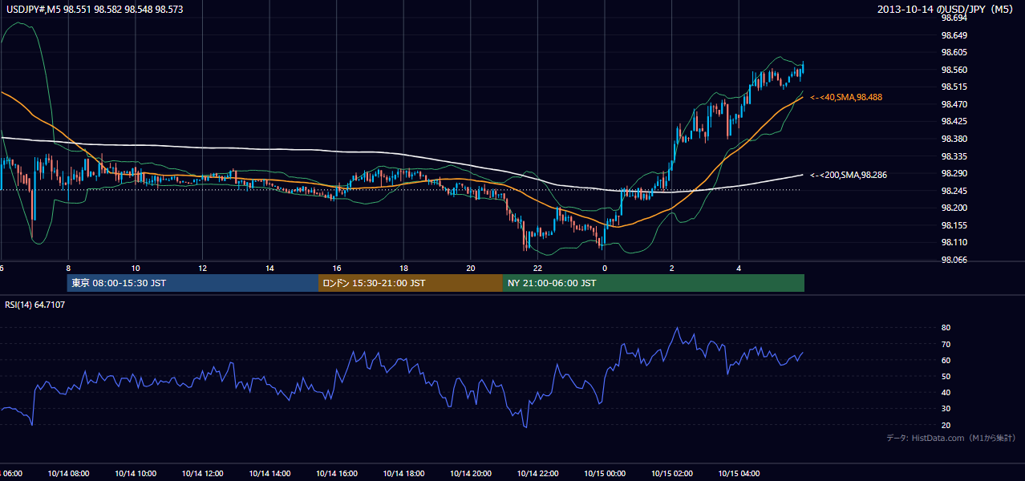Click price axis value 98.649

tap(954, 35)
